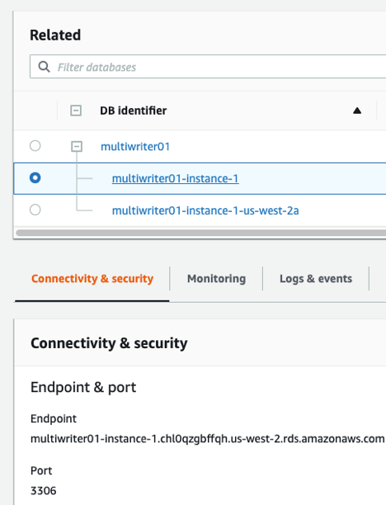Screen dimensions: 386x505
Task: Select the multiwriter01-instance-1-us-west-2a radio button
Action: coord(35,210)
